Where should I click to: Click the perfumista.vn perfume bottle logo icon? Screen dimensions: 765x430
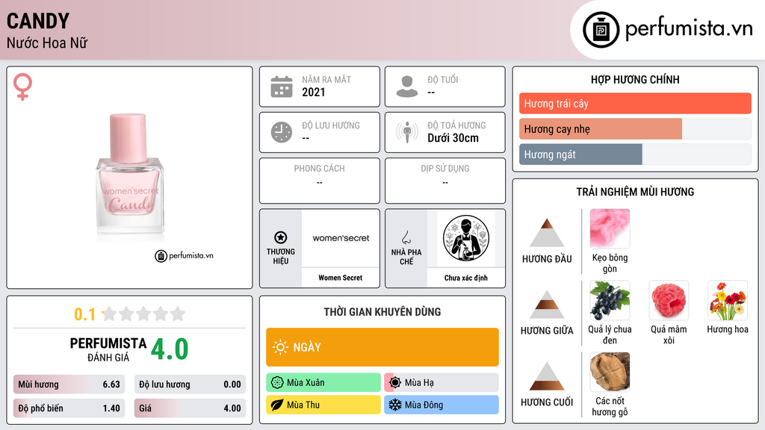pyautogui.click(x=601, y=30)
